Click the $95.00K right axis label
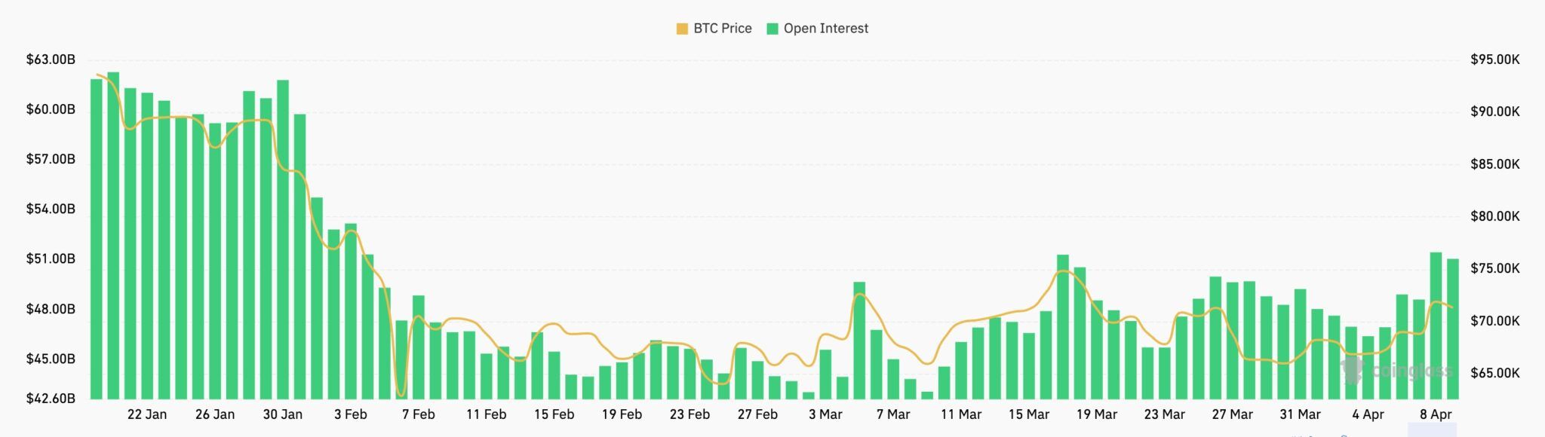This screenshot has width=1545, height=437. click(1494, 60)
